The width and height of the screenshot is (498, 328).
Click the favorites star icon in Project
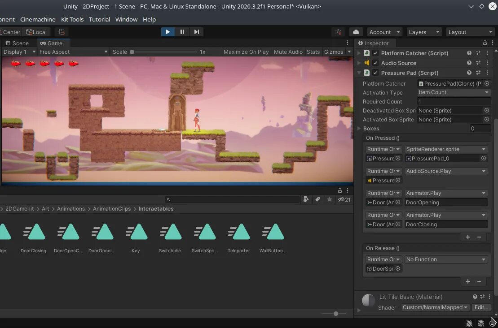coord(329,199)
